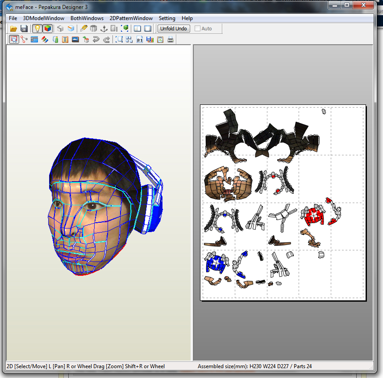Click the arrange parts squares icon
Screen dimensions: 383x378
129,39
